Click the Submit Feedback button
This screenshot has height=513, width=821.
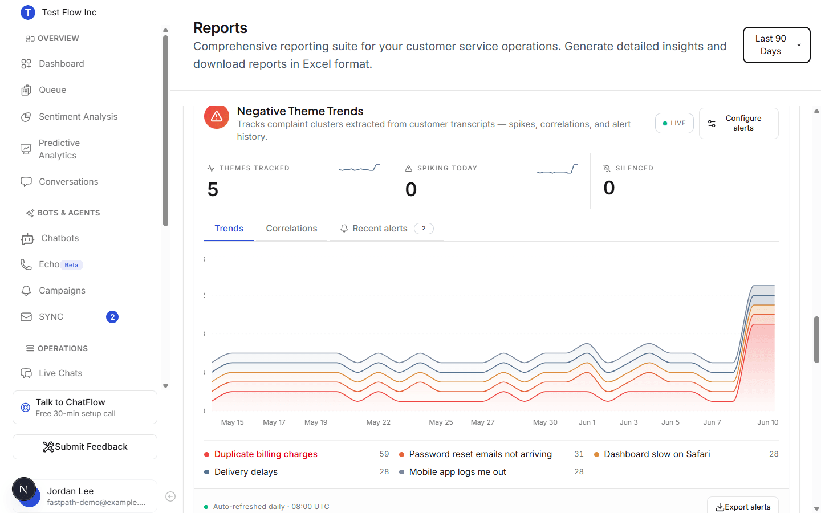pyautogui.click(x=85, y=447)
